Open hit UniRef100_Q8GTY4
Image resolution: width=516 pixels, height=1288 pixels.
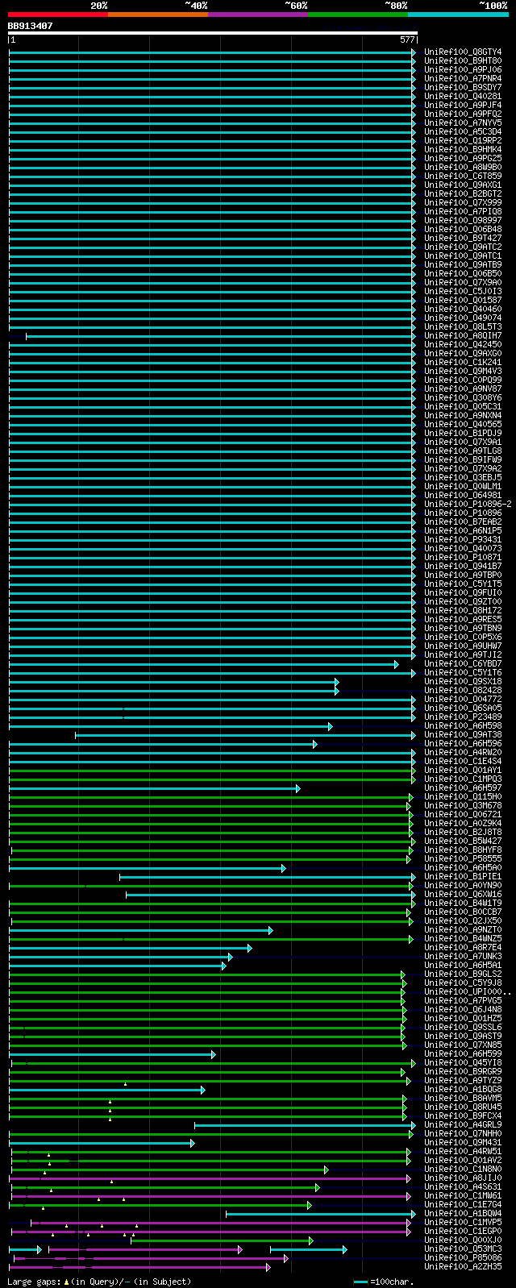click(x=463, y=52)
